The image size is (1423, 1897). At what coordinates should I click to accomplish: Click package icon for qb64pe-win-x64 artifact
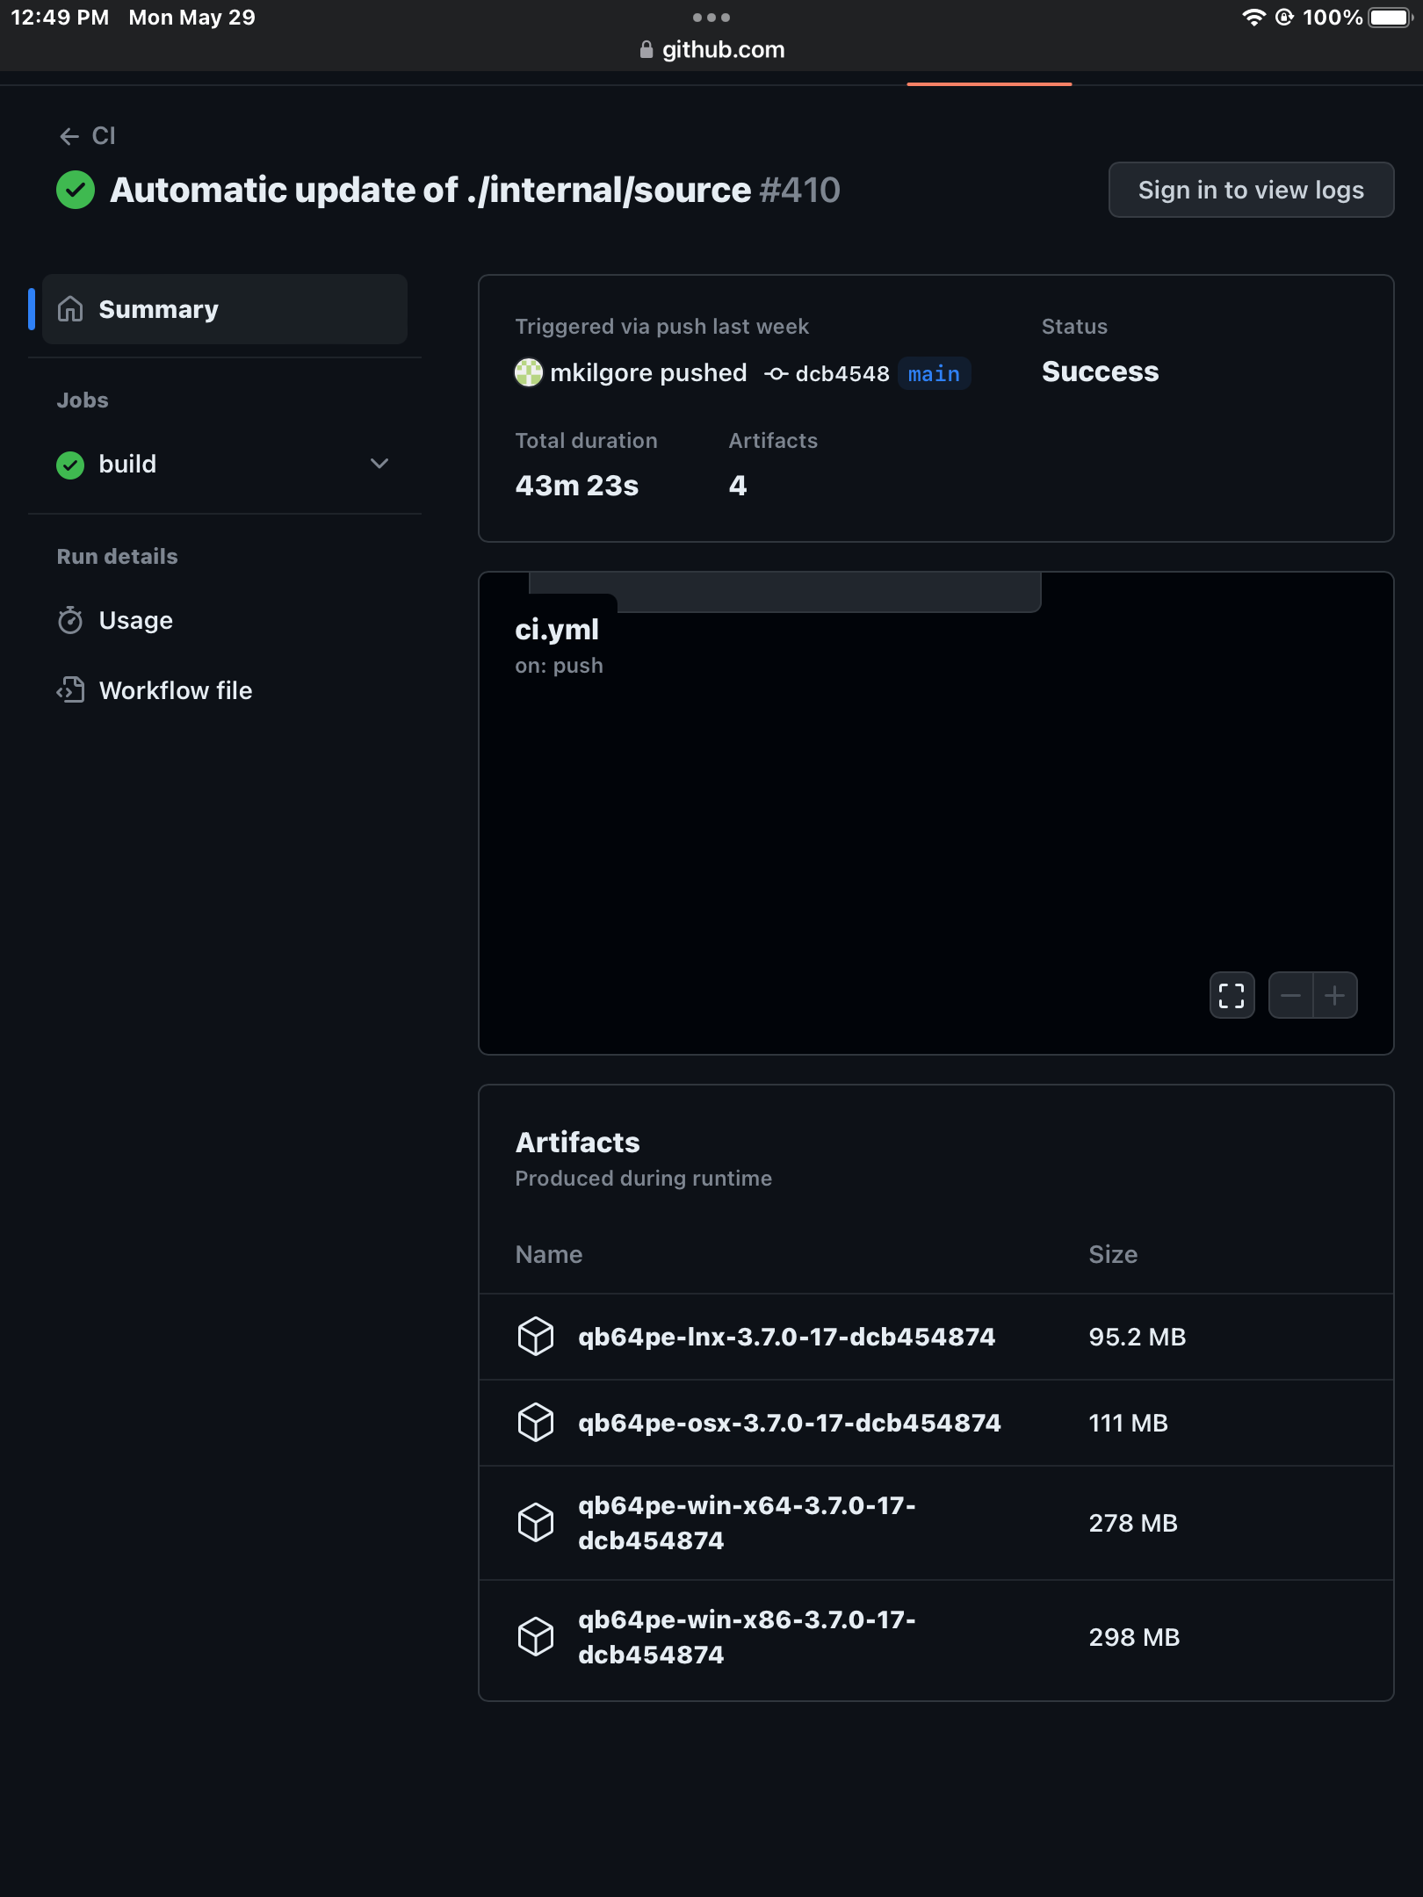click(536, 1523)
